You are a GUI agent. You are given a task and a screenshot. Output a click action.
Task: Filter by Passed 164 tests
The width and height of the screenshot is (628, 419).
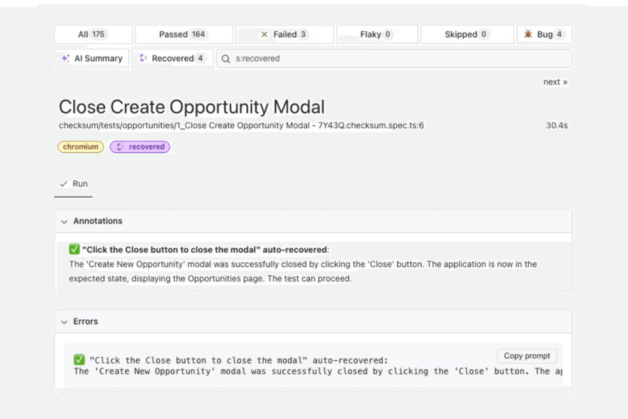[184, 34]
